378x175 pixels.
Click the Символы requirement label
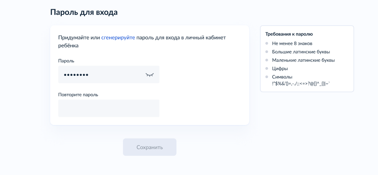point(282,77)
